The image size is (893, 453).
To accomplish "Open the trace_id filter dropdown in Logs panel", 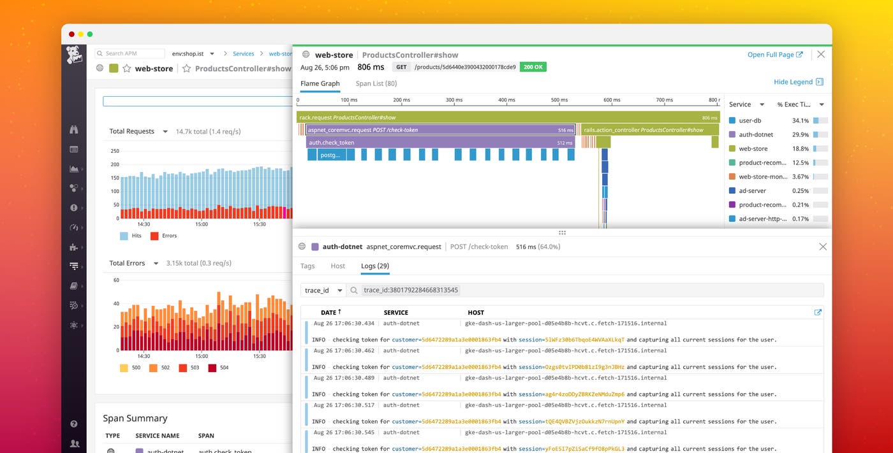I will tap(323, 290).
